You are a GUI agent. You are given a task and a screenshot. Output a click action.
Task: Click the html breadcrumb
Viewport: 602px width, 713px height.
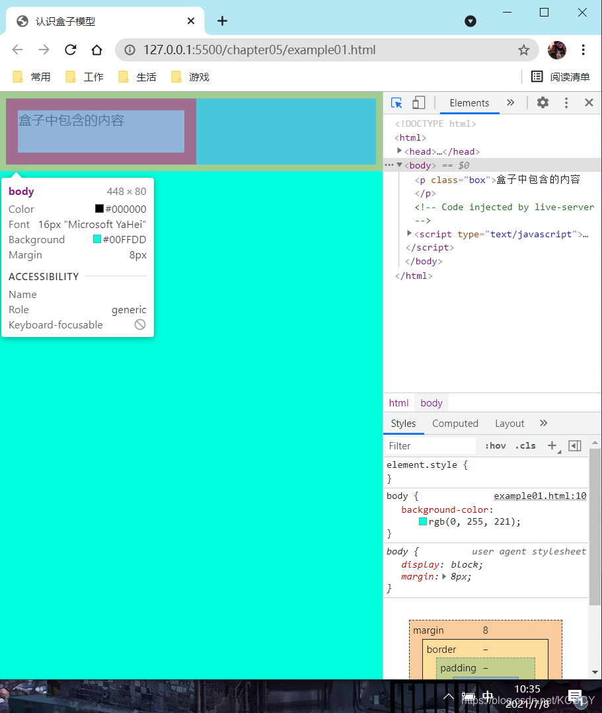(x=398, y=403)
